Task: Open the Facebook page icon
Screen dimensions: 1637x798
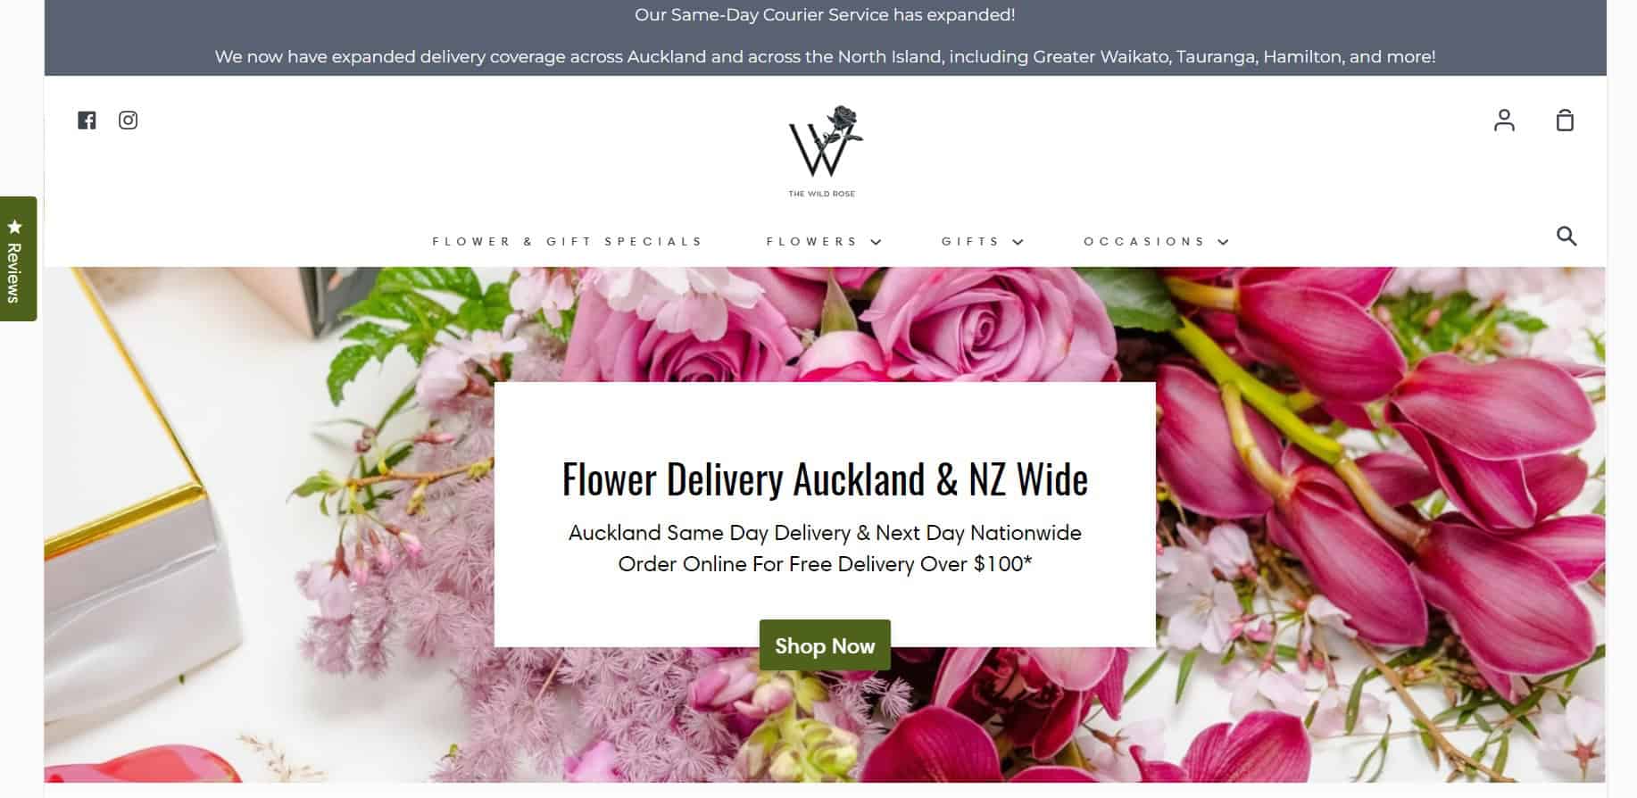Action: [x=87, y=121]
